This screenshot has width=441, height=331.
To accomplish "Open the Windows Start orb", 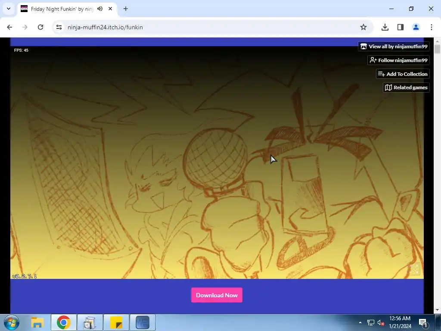I will (12, 322).
